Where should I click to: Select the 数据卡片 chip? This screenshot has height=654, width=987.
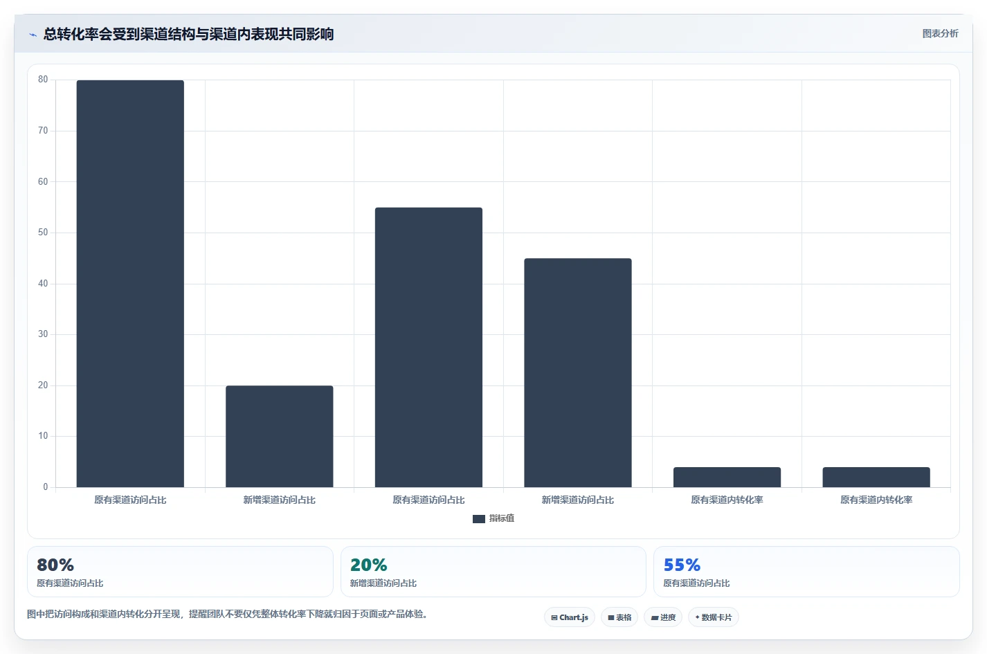tap(714, 617)
